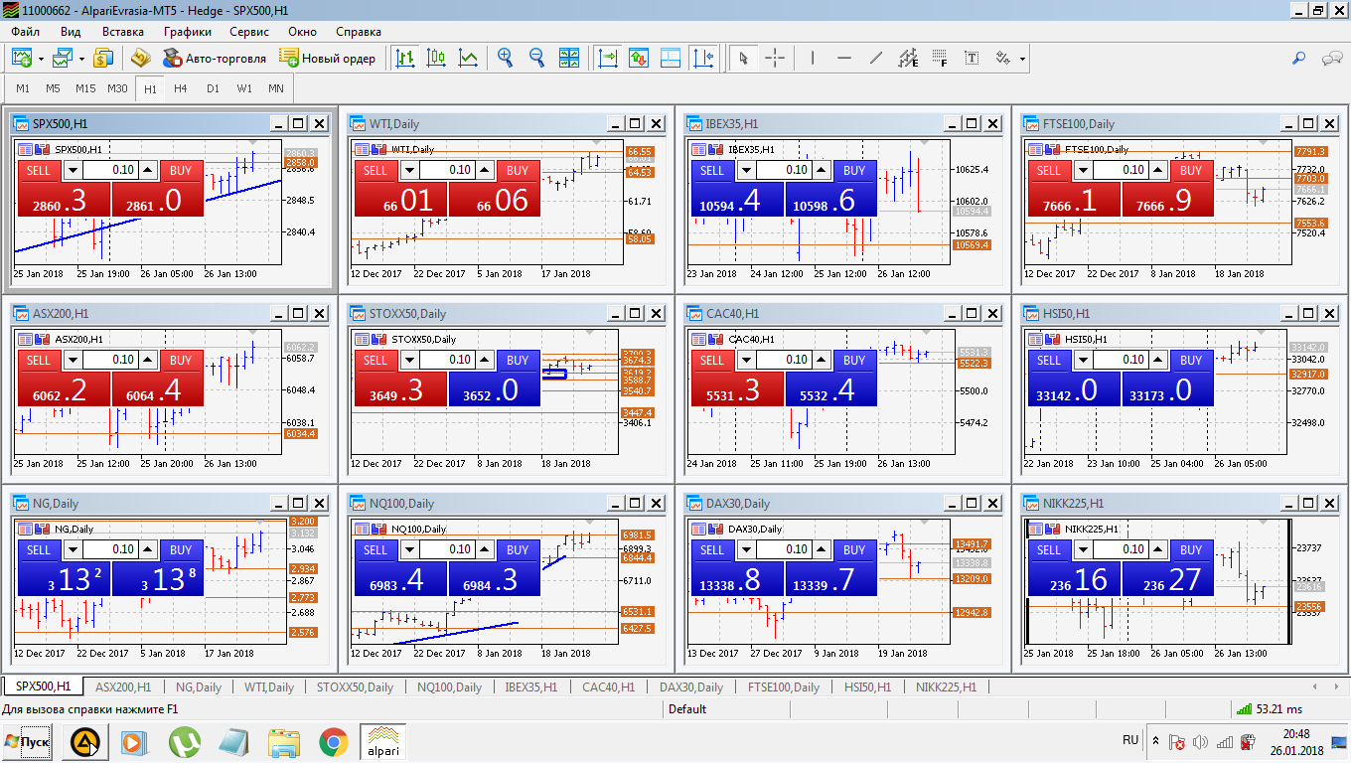The height and width of the screenshot is (763, 1351).
Task: Increase volume arrow in FTSE100 panel
Action: click(1159, 170)
